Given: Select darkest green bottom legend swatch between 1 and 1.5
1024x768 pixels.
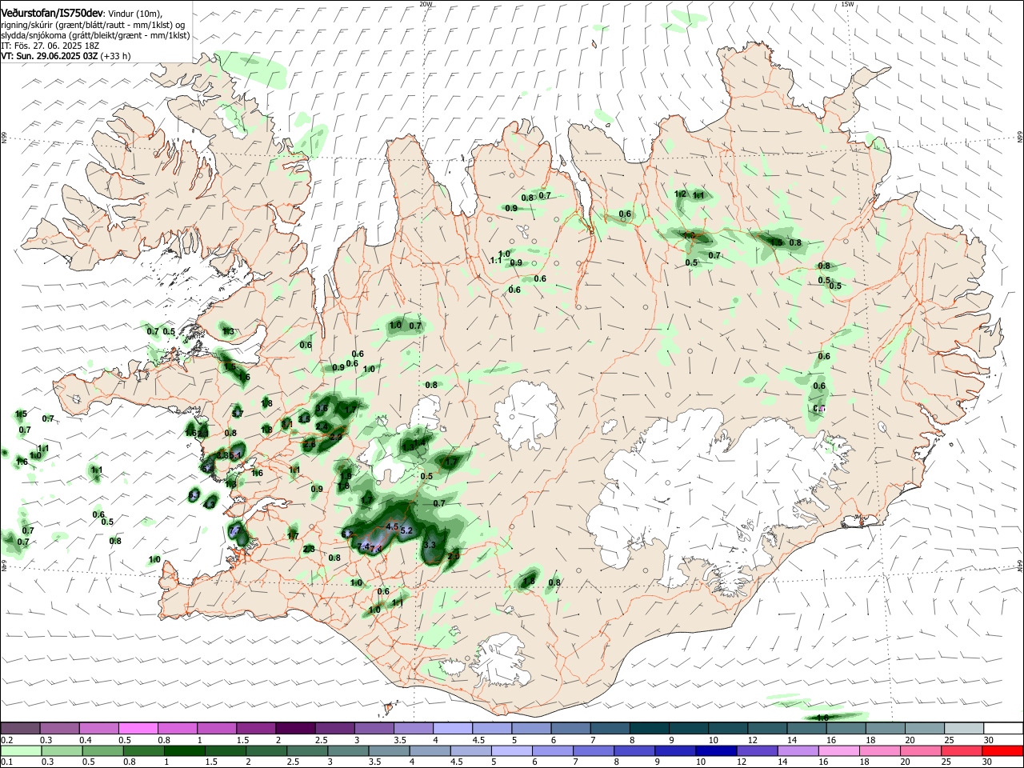Looking at the screenshot, I should click(x=184, y=750).
